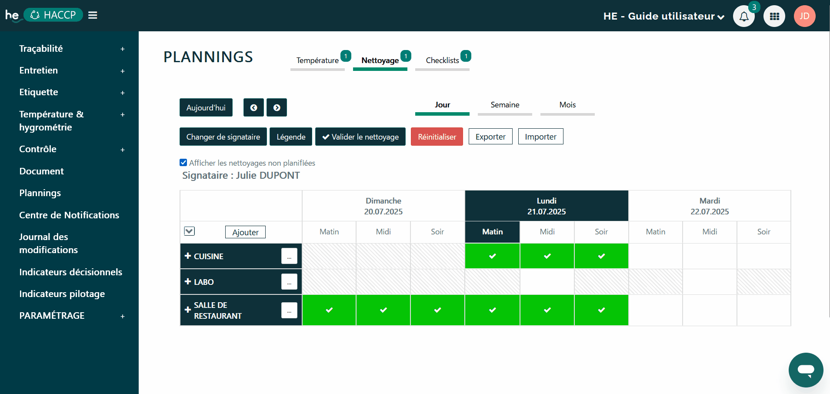Uncheck Afficher les nettoyages non planifiées

click(x=183, y=163)
